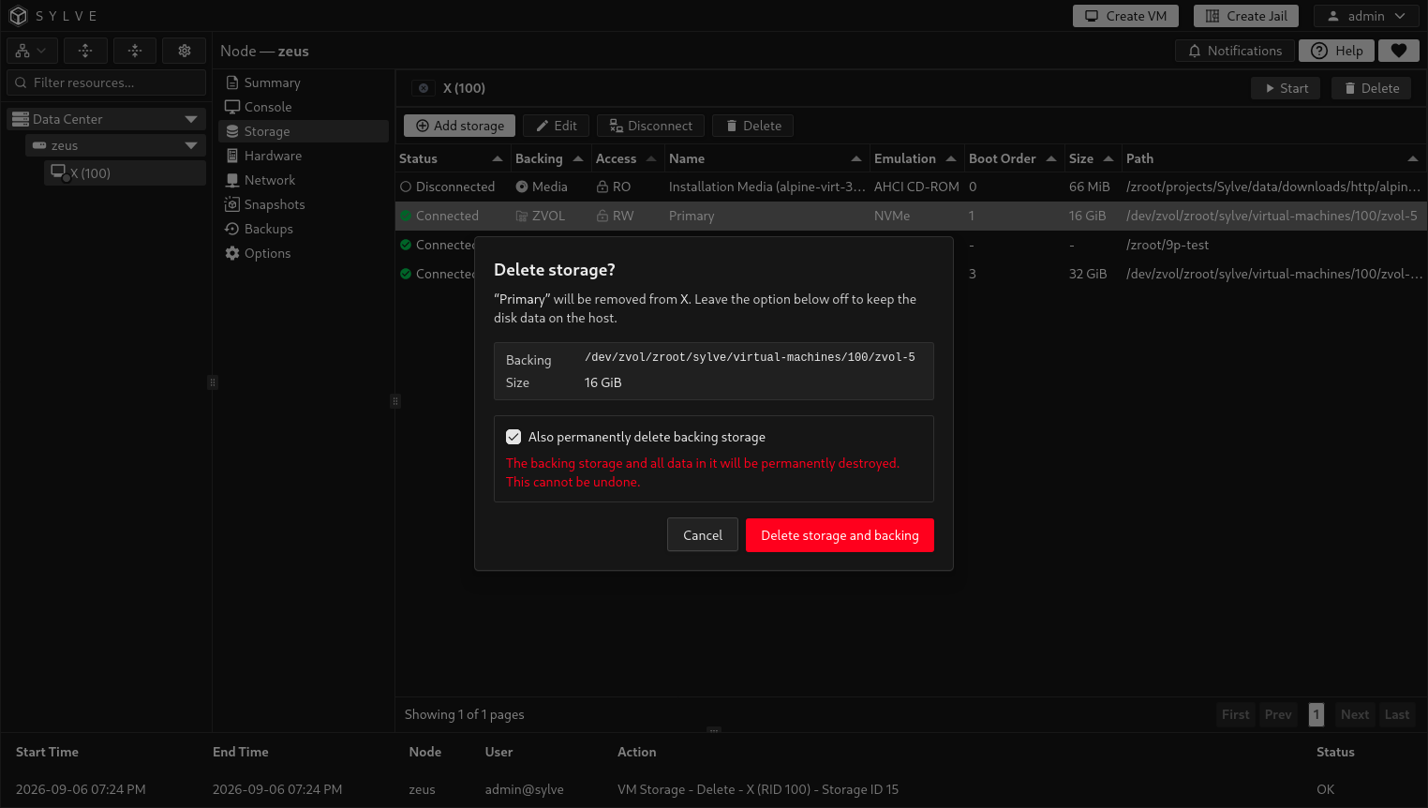This screenshot has width=1428, height=808.
Task: Sort by the Access column header
Action: [x=627, y=158]
